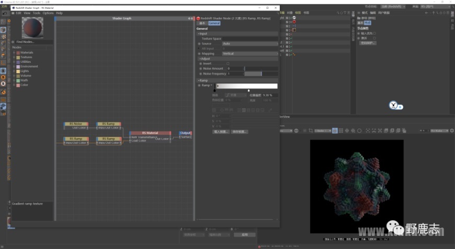The image size is (455, 249).
Task: Select the black ramp knot
Action: tap(214, 90)
